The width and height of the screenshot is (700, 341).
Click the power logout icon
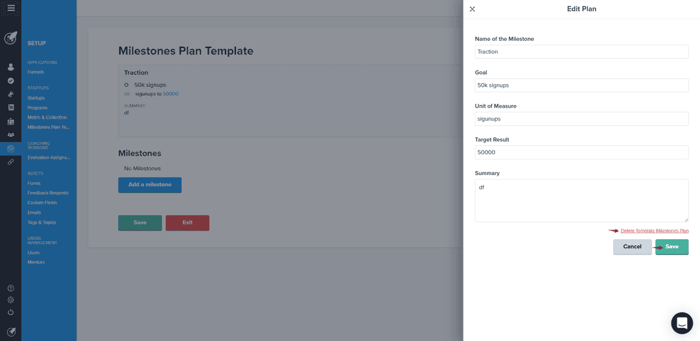11,312
